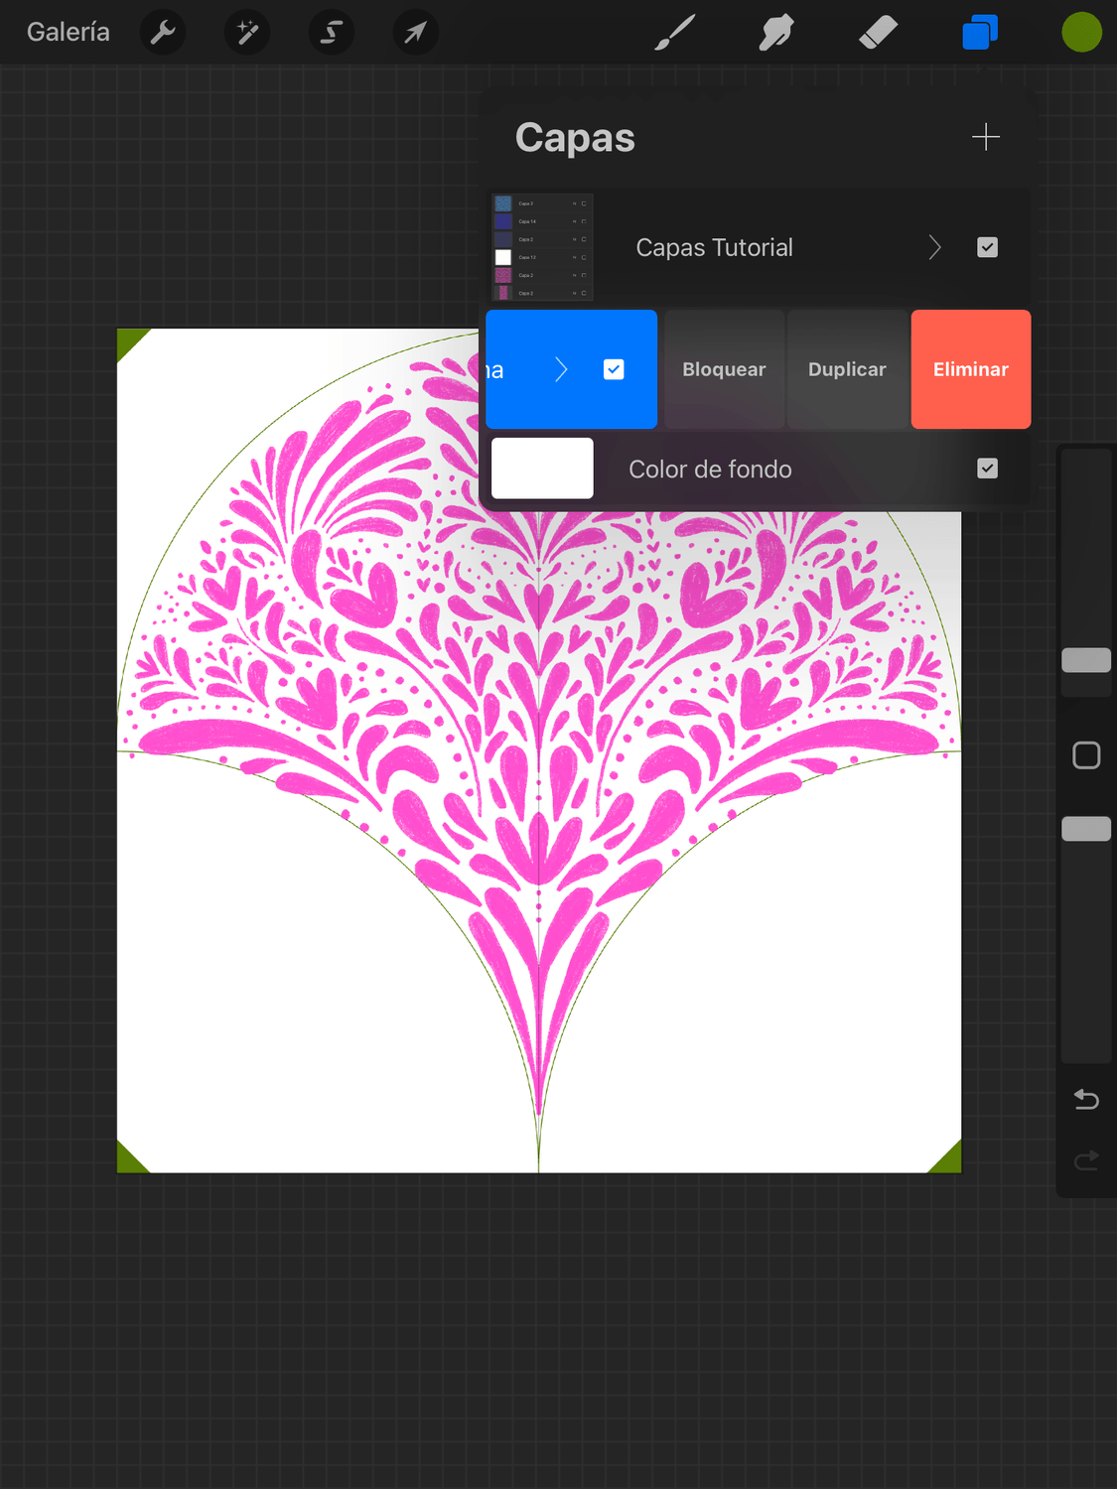1117x1489 pixels.
Task: Expand the Capas Tutorial group chevron
Action: coord(934,247)
